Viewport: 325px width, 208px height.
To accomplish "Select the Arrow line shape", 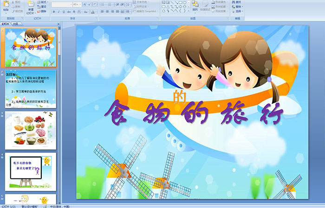I will (176, 2).
